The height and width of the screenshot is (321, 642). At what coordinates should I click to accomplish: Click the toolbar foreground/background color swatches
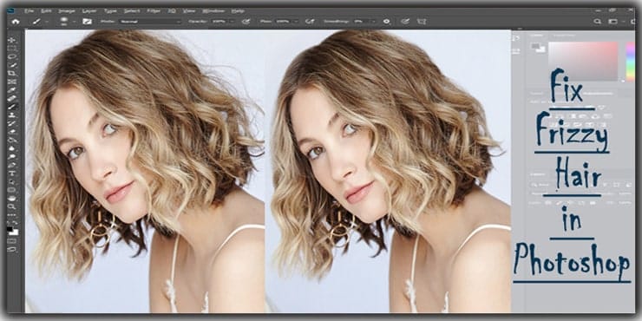tap(12, 231)
